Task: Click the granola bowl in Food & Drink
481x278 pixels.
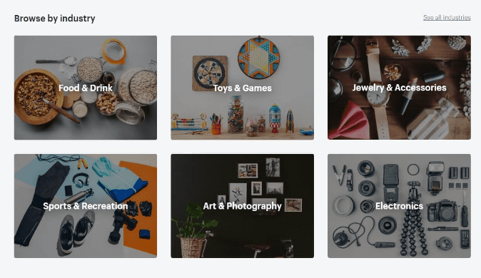Action: (37, 96)
